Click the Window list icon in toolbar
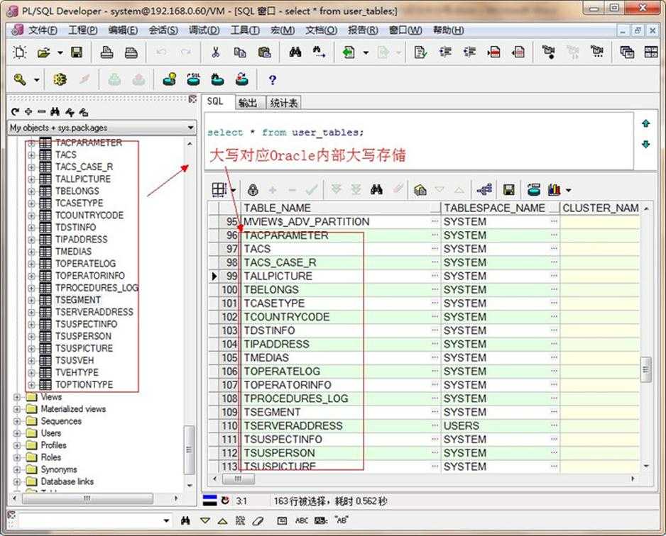This screenshot has height=536, width=666. (627, 52)
